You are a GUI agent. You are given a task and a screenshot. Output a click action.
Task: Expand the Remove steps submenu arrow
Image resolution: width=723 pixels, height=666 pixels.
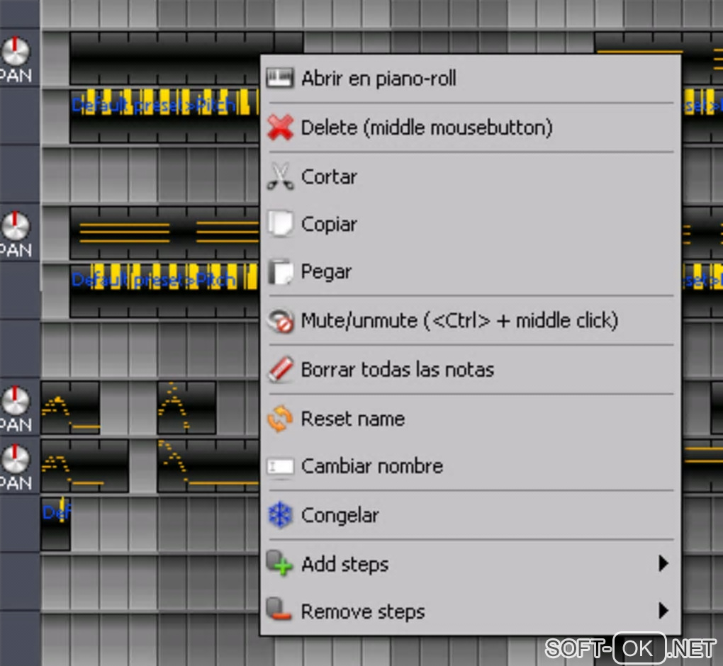coord(663,611)
